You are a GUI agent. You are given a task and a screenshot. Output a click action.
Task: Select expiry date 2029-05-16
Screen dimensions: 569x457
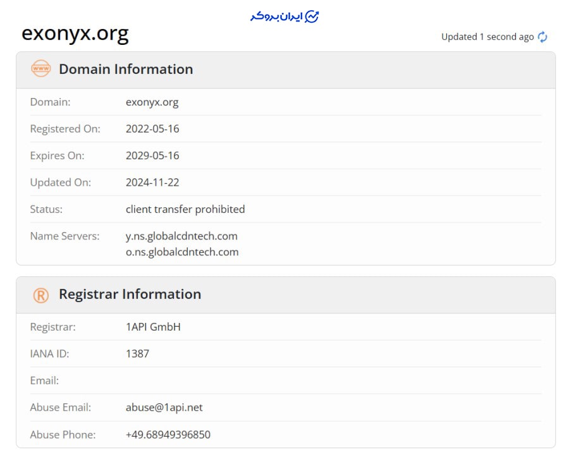[x=152, y=155]
